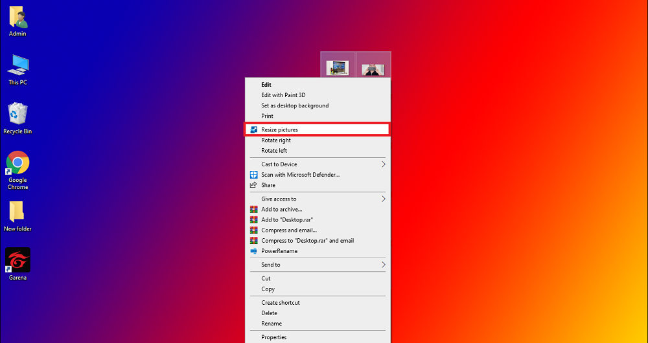The width and height of the screenshot is (648, 343).
Task: Choose Scan with Microsoft Defender
Action: click(318, 175)
